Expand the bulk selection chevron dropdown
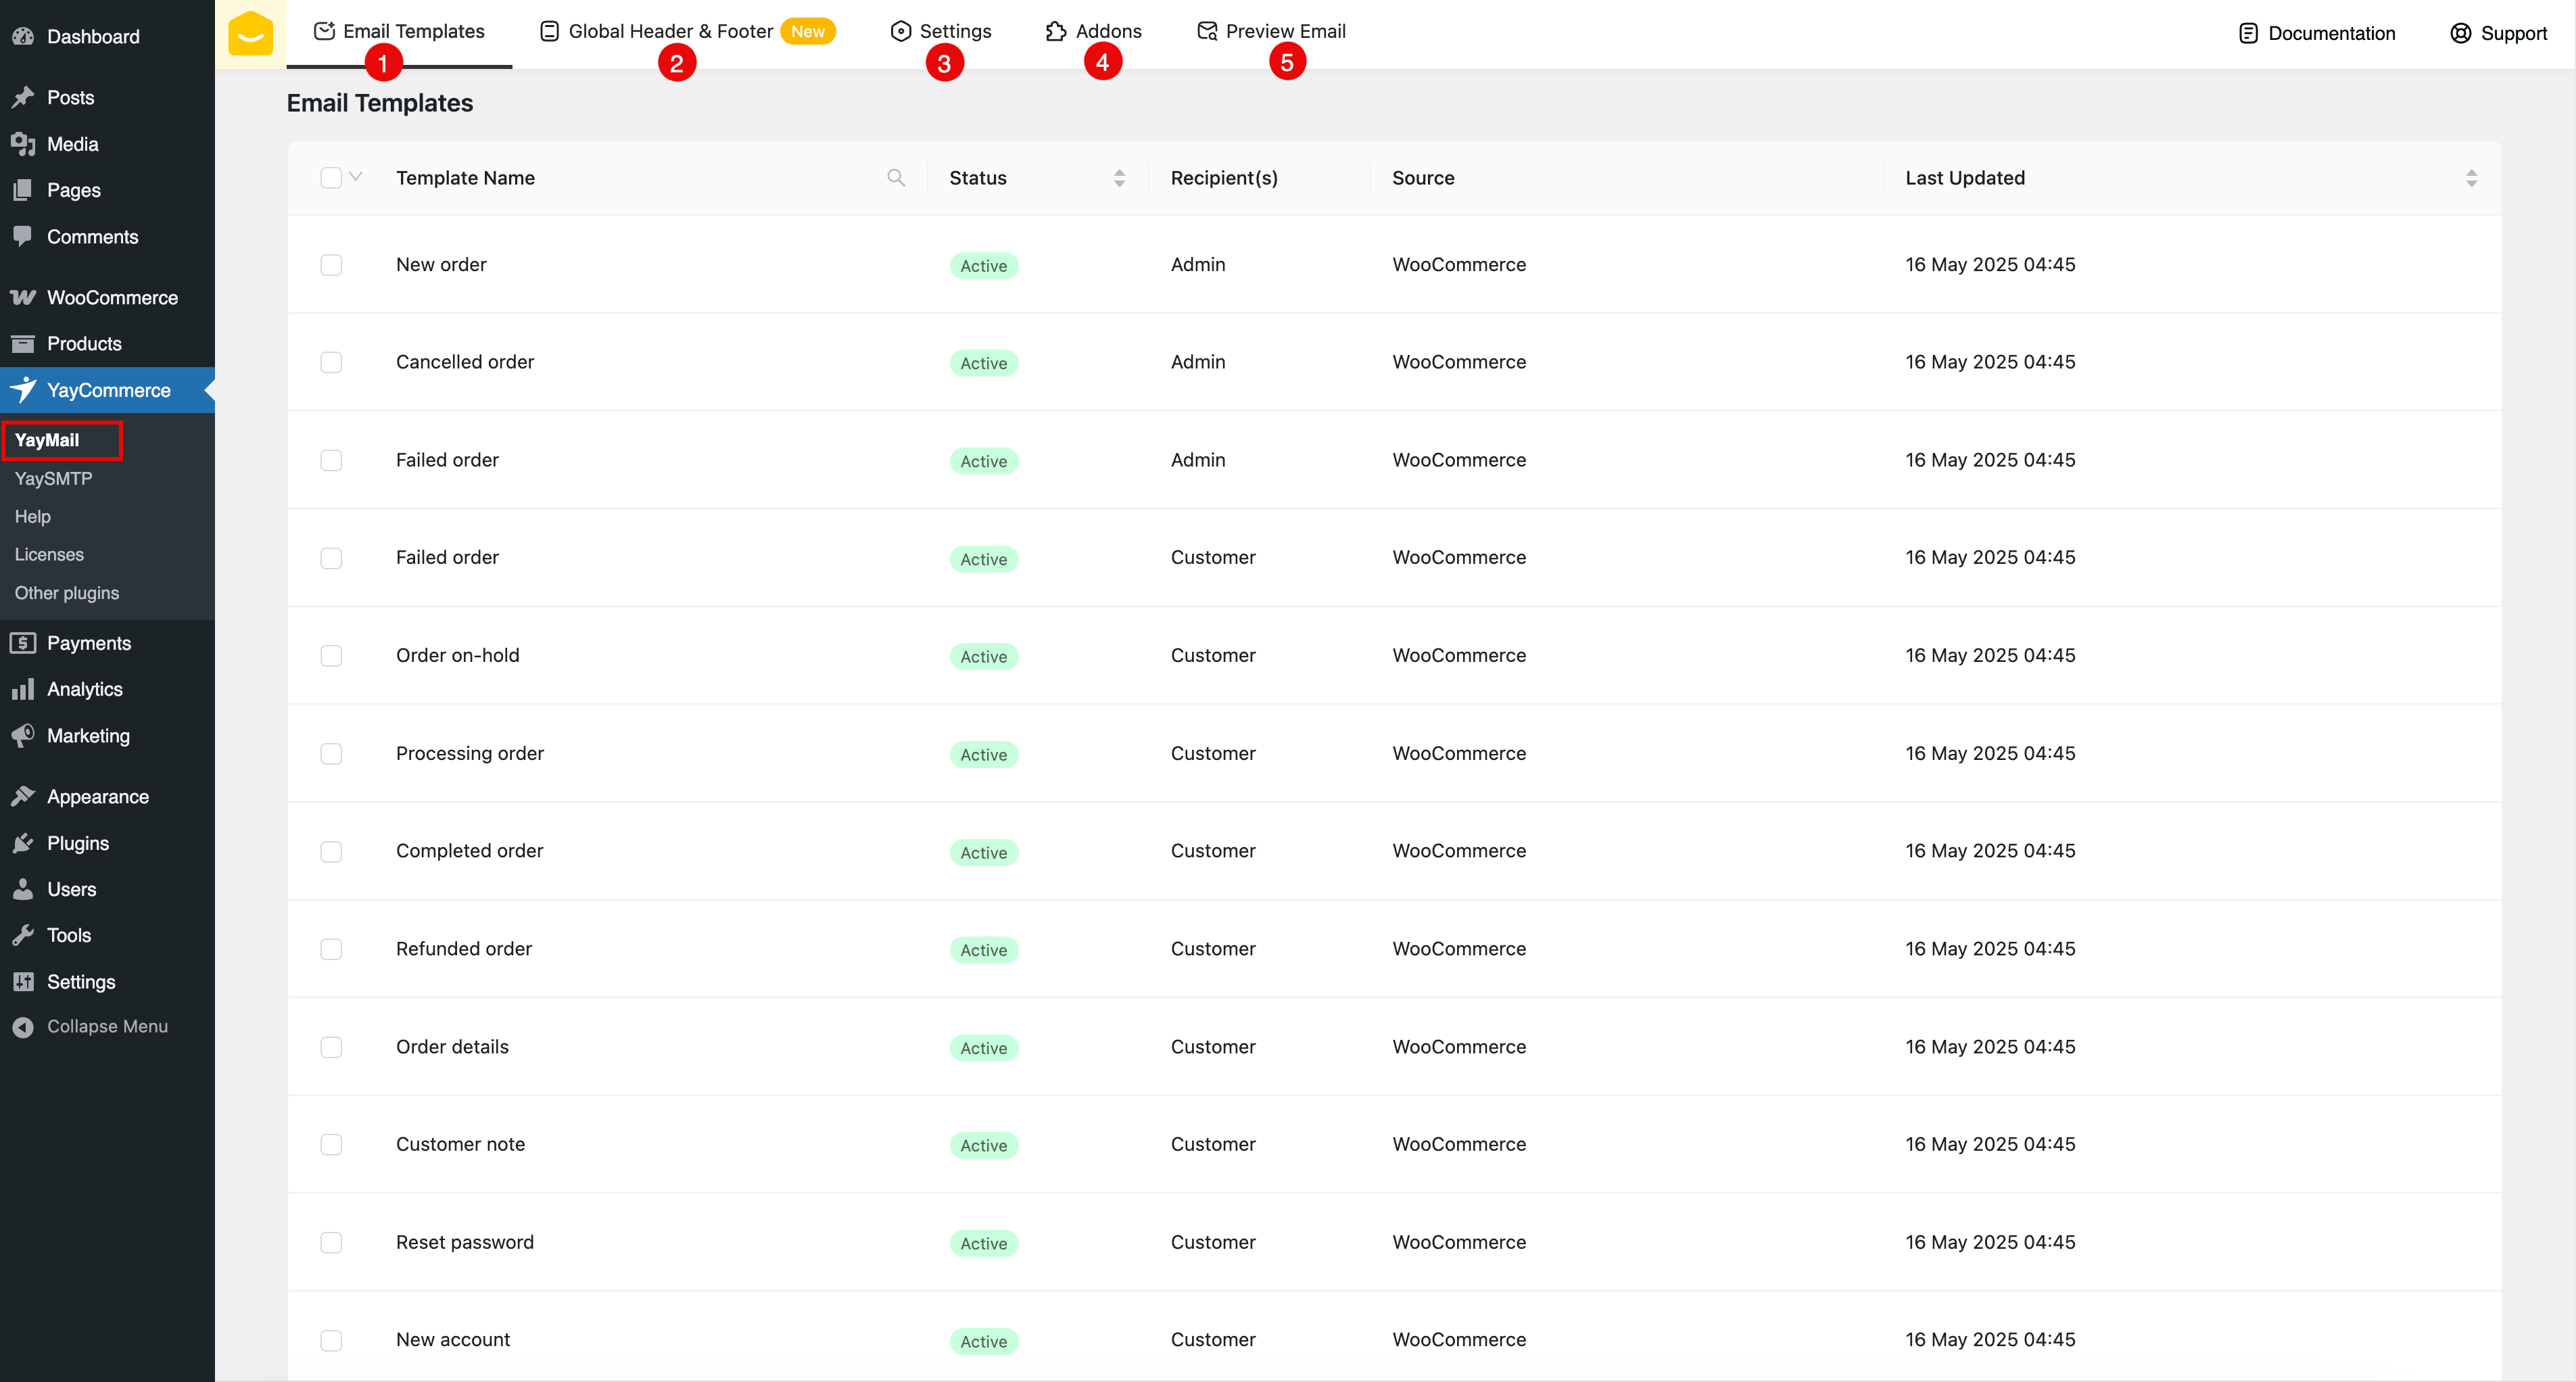2576x1382 pixels. (356, 177)
